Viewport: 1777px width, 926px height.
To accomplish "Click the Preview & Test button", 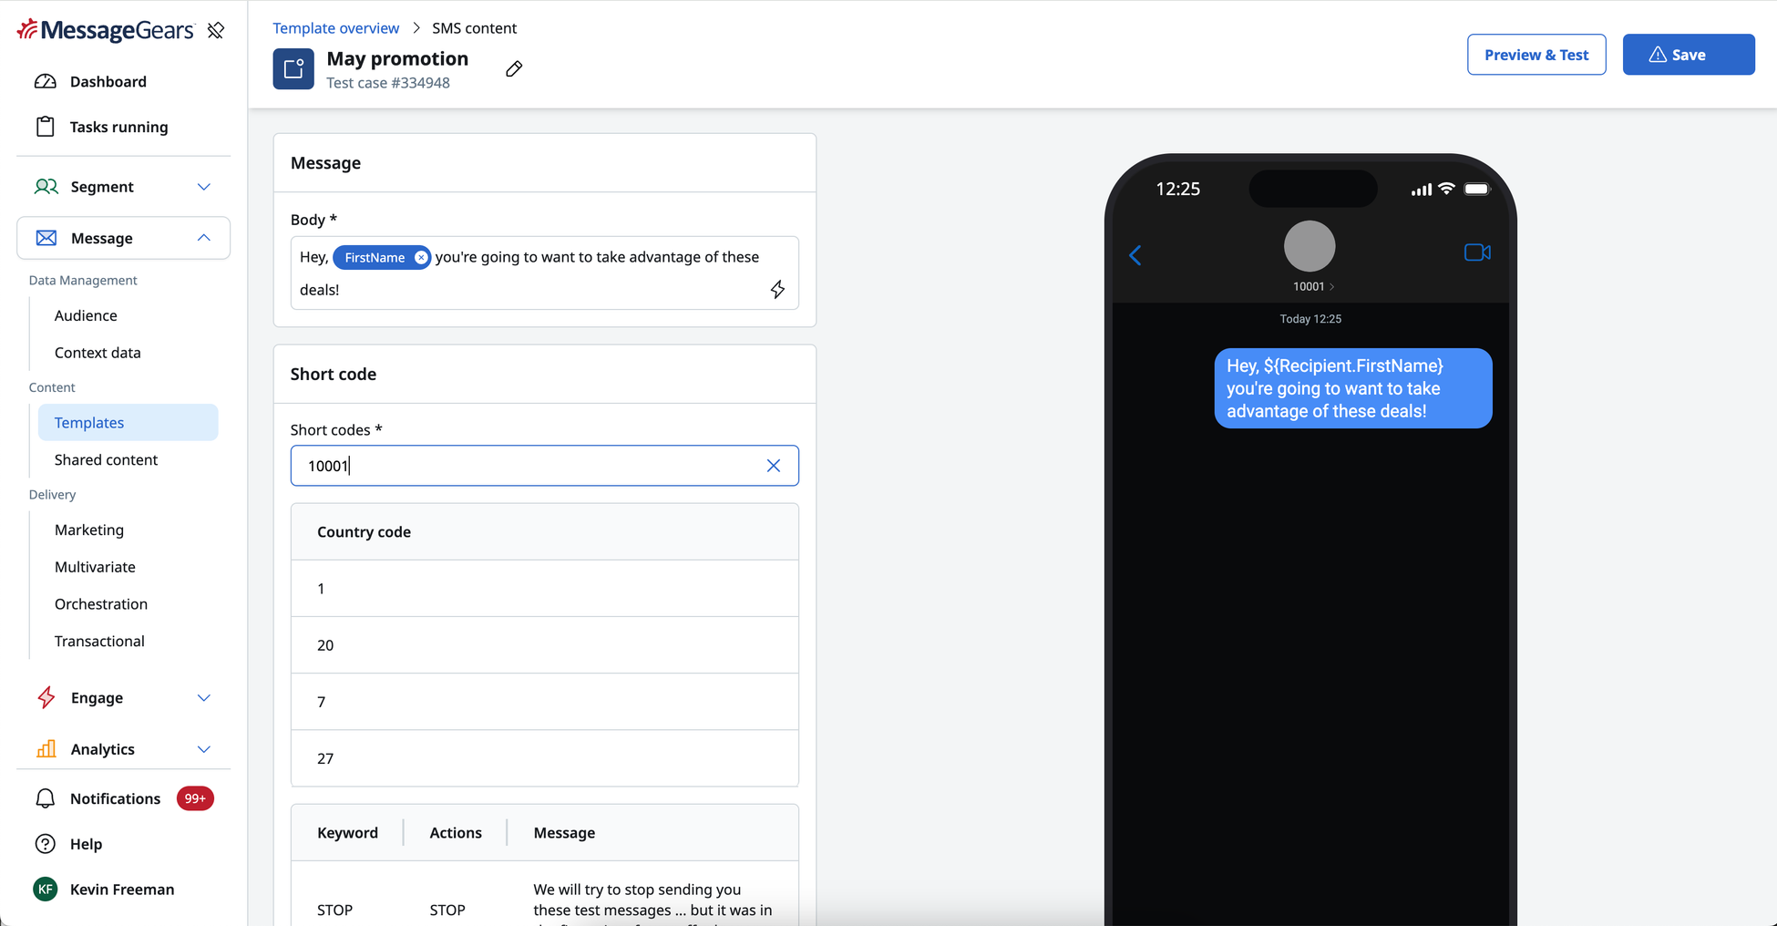I will 1536,55.
